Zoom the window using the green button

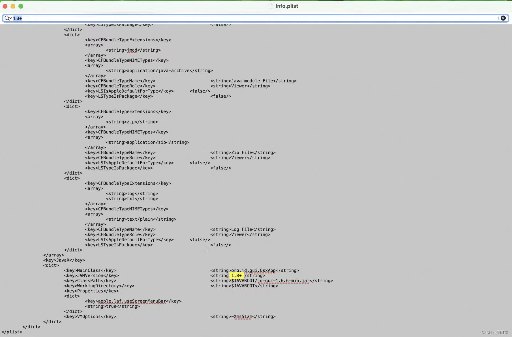pos(21,6)
